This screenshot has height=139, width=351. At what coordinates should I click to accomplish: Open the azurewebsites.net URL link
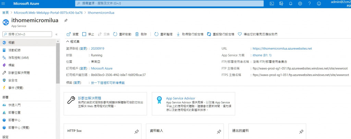click(282, 49)
